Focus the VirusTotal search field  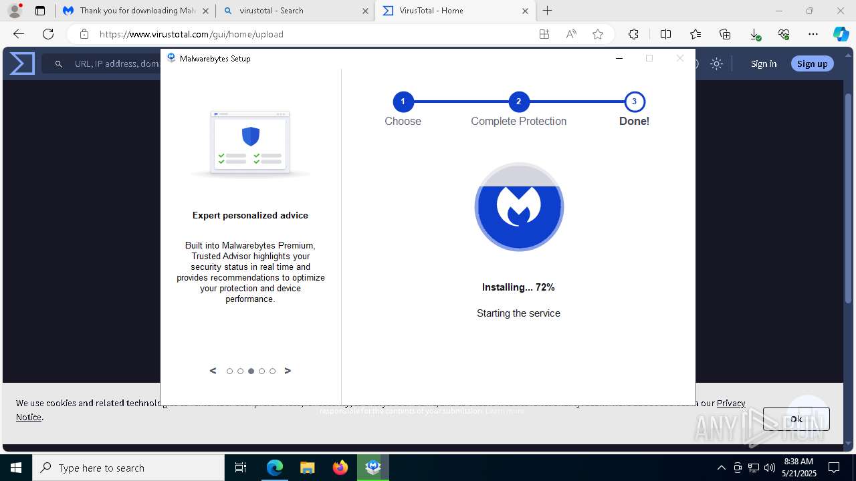(x=101, y=63)
